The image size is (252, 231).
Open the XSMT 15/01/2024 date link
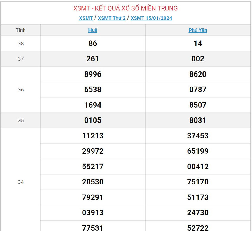pos(151,18)
